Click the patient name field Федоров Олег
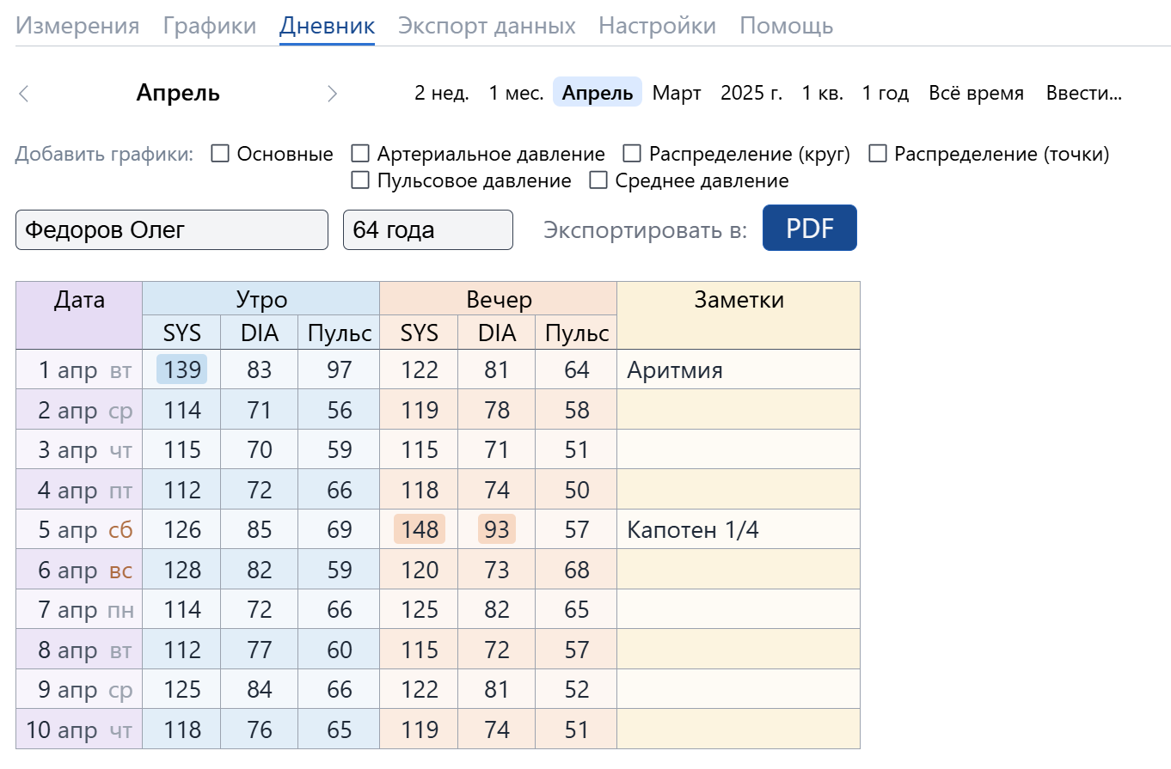The width and height of the screenshot is (1171, 769). click(171, 229)
